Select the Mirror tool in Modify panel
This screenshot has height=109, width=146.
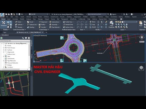[98, 25]
